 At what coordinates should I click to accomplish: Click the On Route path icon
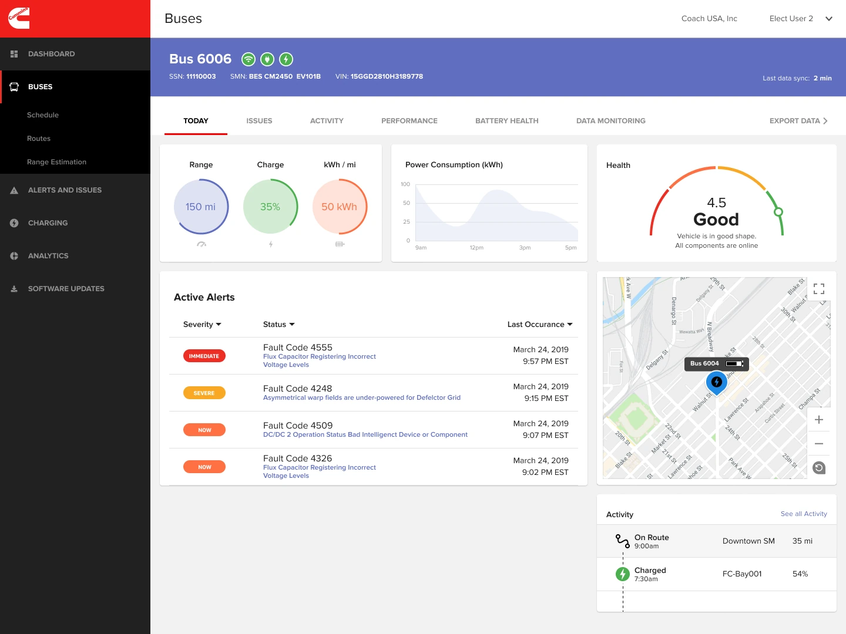click(x=623, y=541)
